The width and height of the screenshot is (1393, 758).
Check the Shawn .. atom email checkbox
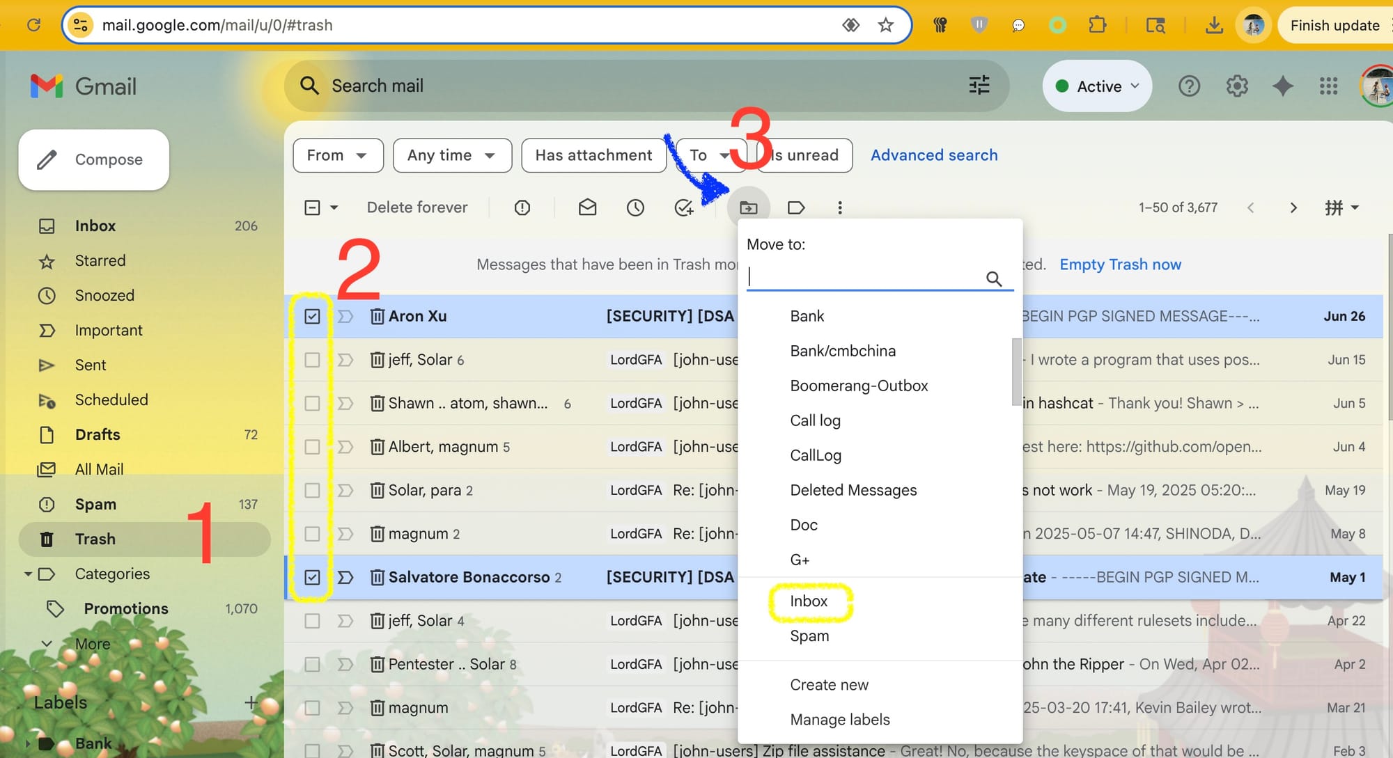[312, 404]
